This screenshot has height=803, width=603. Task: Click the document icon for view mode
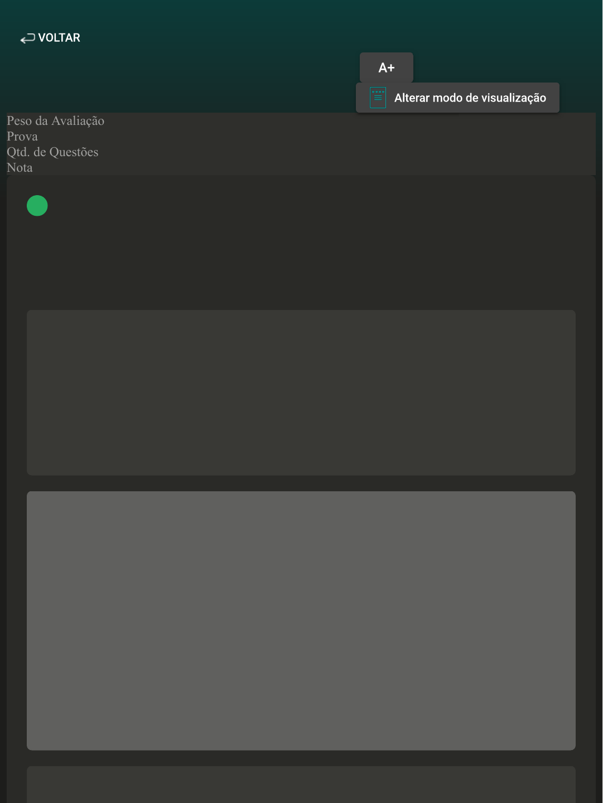click(x=378, y=98)
